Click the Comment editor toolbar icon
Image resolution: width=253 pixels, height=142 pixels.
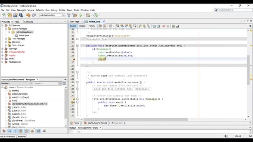[173, 26]
